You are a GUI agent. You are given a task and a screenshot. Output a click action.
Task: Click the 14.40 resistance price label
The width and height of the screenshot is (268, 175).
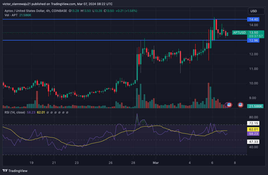(x=253, y=20)
